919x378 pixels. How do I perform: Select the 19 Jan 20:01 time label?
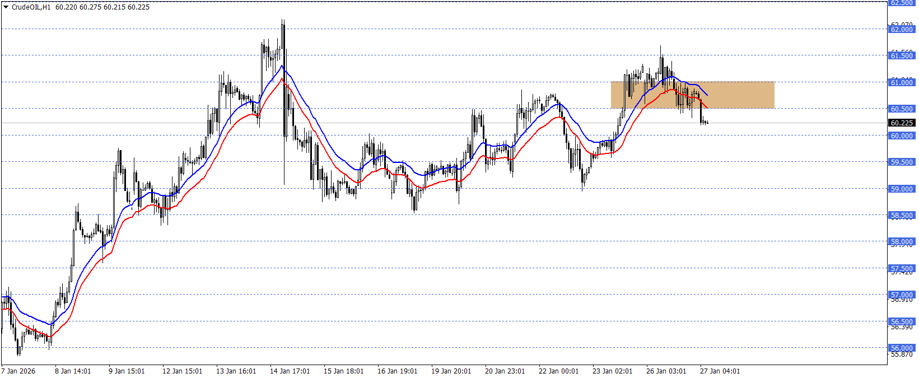[451, 371]
